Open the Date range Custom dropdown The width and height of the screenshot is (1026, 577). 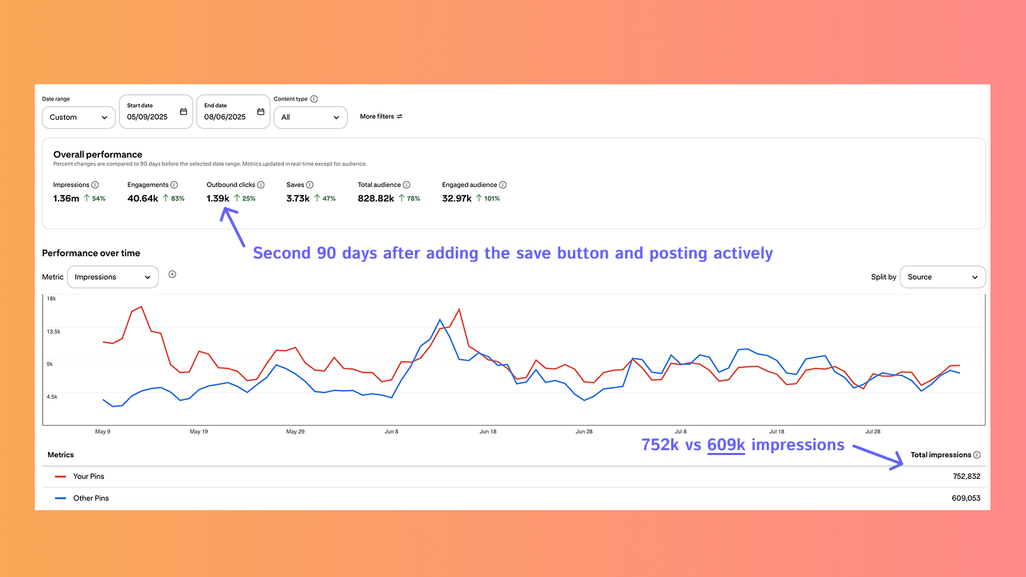click(x=78, y=117)
